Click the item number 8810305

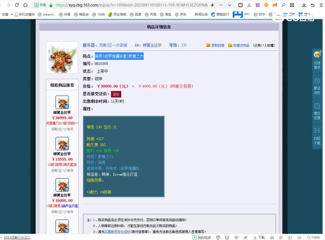(101, 64)
